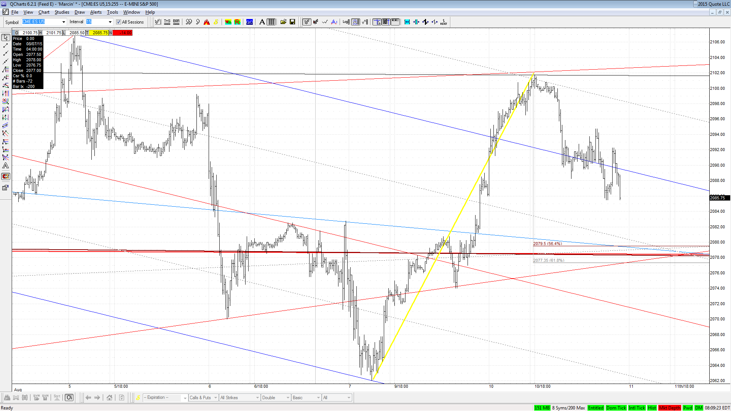Open the Draw menu

(x=80, y=12)
